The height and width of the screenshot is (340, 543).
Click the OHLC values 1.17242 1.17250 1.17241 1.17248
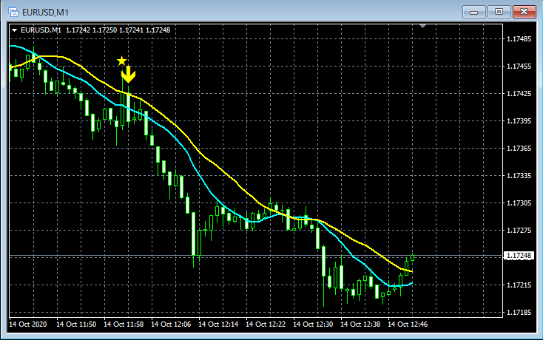pos(118,30)
